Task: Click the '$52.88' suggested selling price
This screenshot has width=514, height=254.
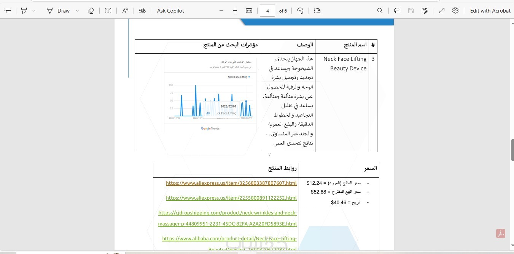Action: (x=318, y=192)
